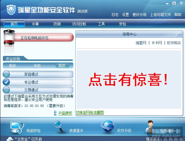Close the Rising security window

pos(181,3)
